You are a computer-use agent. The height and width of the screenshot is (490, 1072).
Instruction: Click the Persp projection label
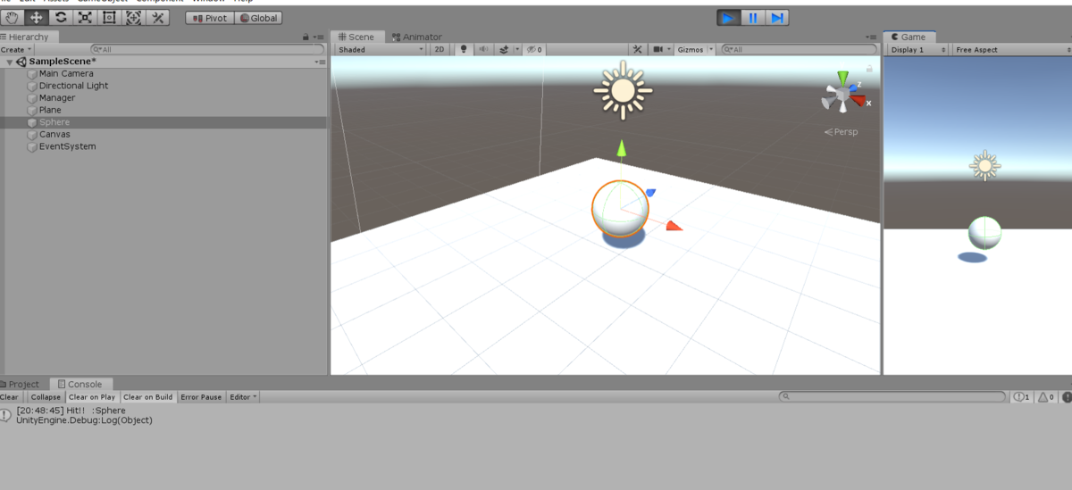pyautogui.click(x=842, y=132)
